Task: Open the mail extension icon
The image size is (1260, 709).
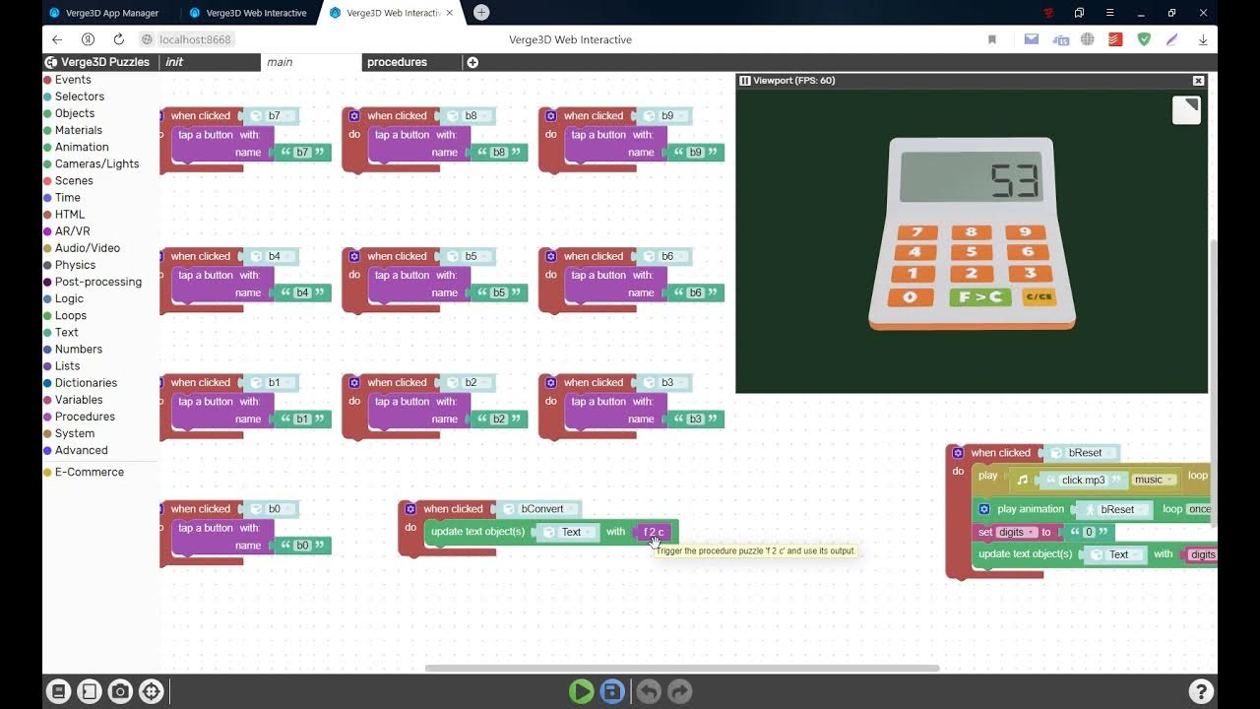Action: [x=1031, y=39]
